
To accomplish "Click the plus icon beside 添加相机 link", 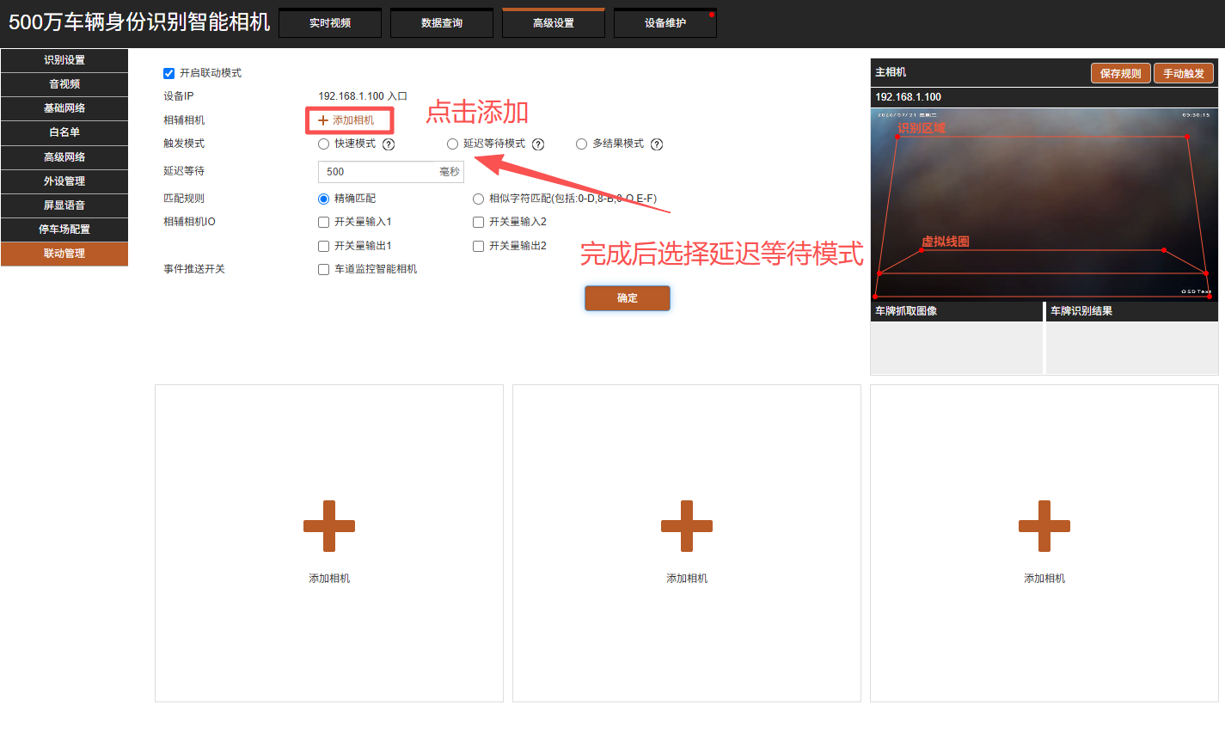I will point(323,120).
